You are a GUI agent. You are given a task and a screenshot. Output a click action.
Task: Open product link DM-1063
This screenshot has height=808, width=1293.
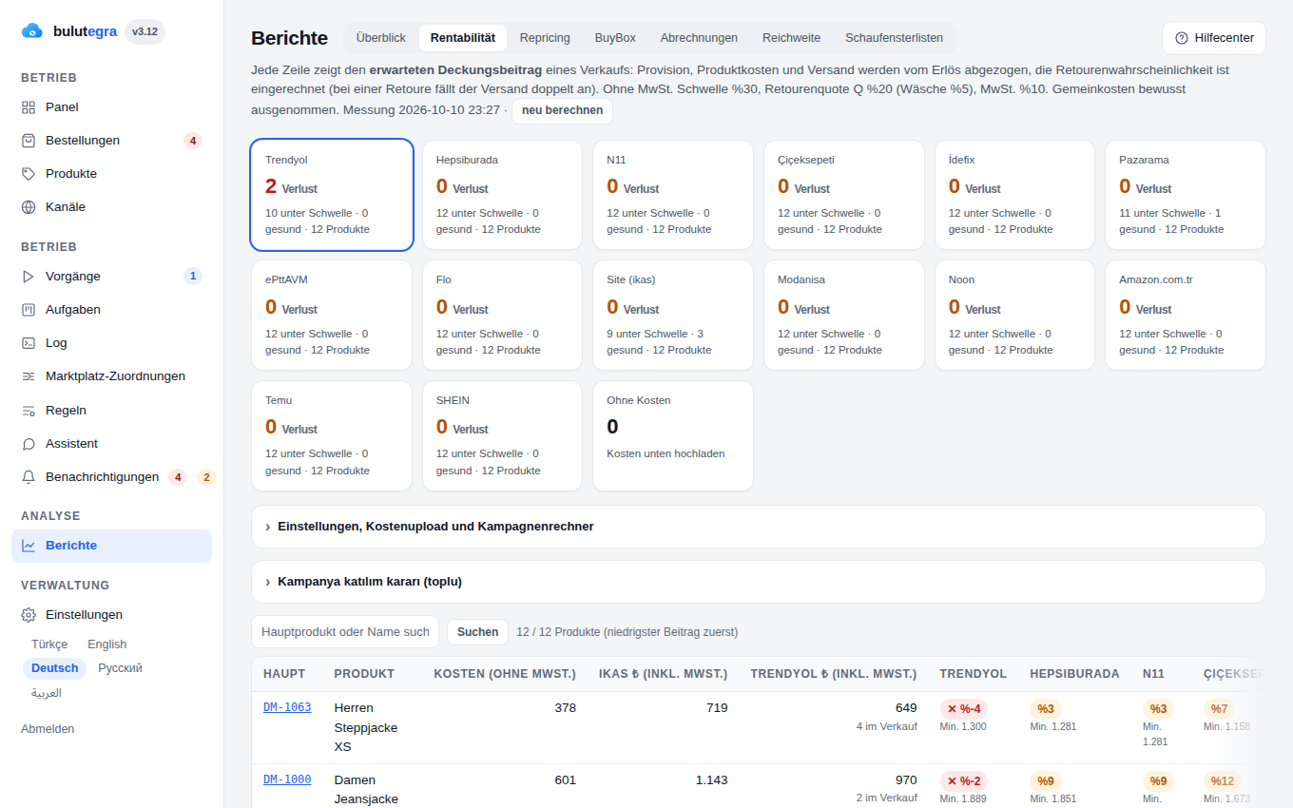(x=287, y=707)
